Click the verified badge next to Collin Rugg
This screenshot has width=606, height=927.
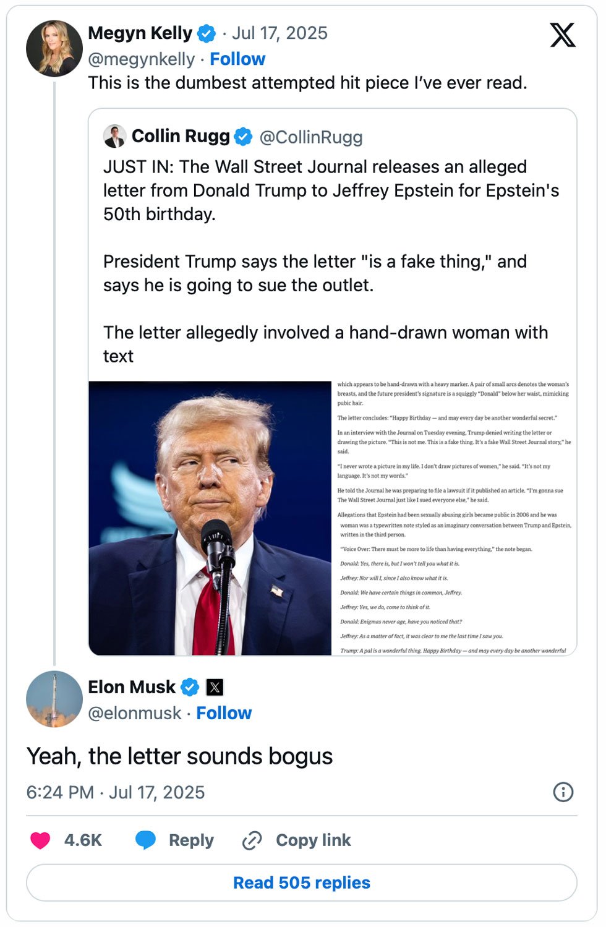point(243,137)
